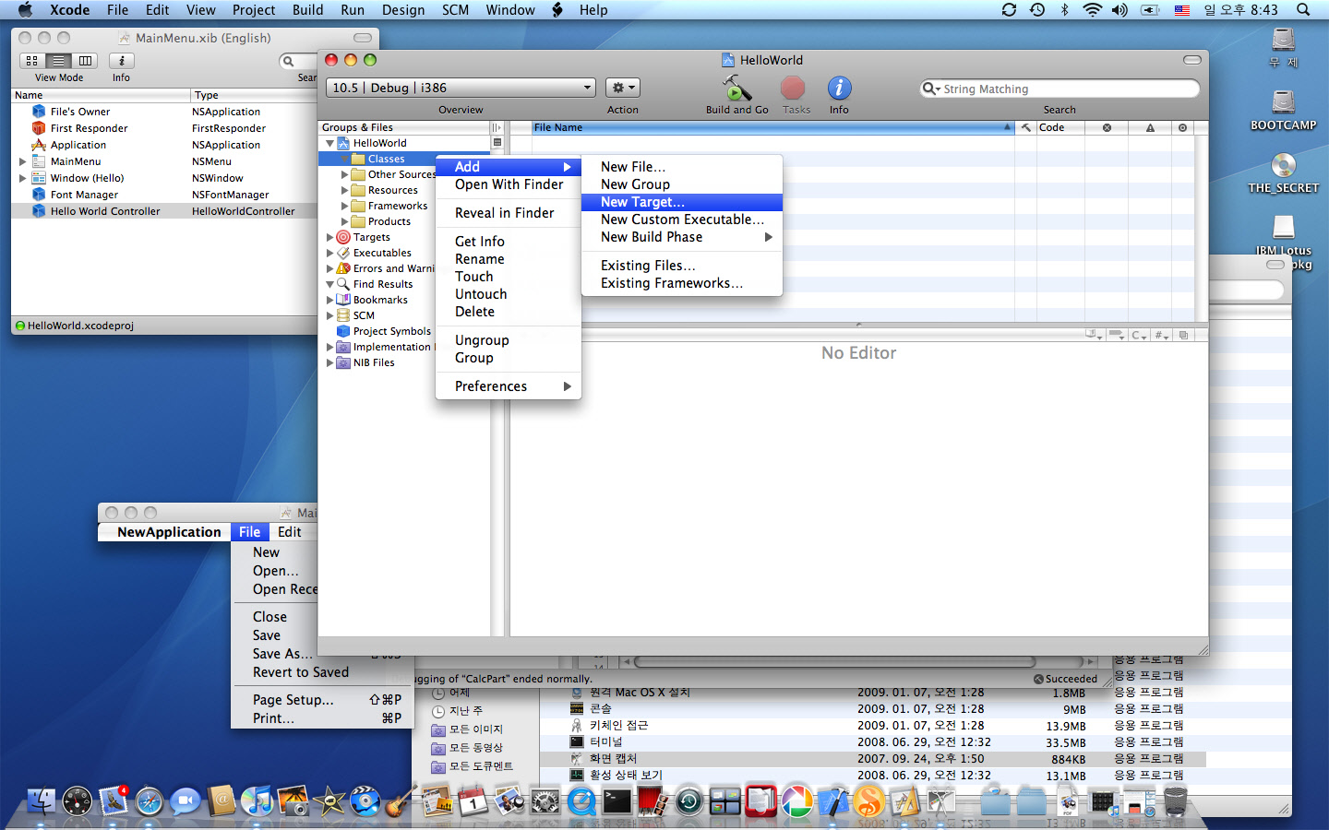Click the build hammer column header icon

pyautogui.click(x=1025, y=128)
